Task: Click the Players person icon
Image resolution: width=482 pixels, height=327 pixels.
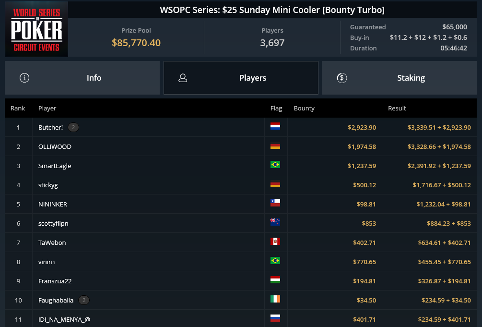Action: point(183,78)
